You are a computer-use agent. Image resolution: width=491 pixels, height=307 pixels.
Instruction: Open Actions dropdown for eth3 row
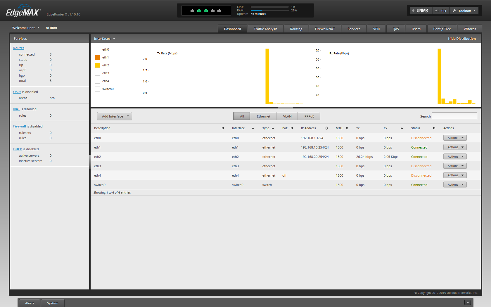(455, 166)
